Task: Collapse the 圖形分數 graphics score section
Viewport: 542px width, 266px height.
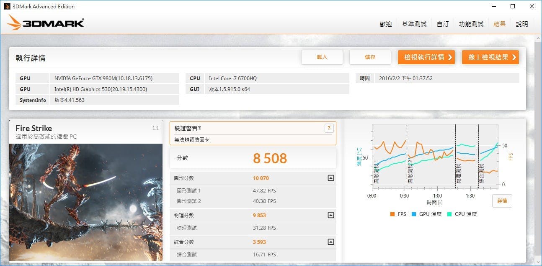Action: [x=330, y=178]
